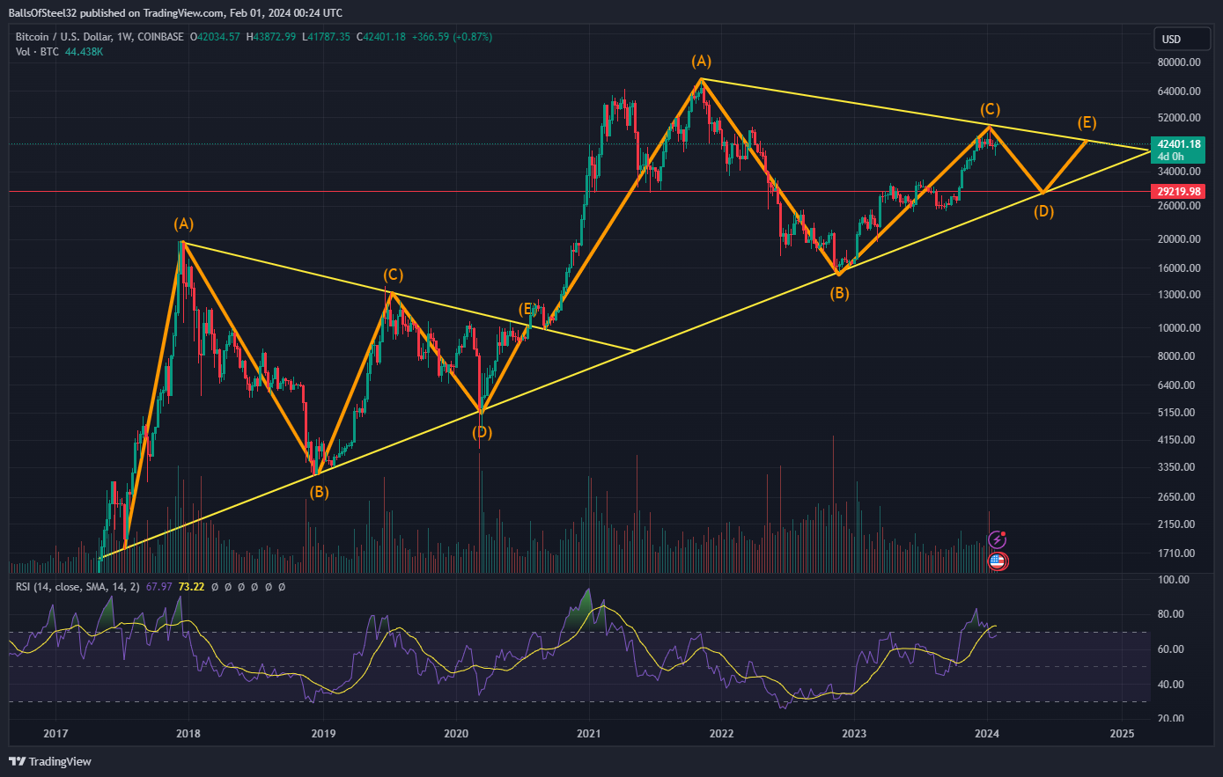Click the US flag economic event icon

[x=998, y=561]
